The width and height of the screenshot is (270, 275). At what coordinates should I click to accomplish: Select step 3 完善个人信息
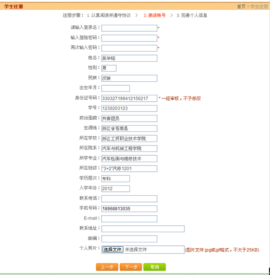coord(192,16)
